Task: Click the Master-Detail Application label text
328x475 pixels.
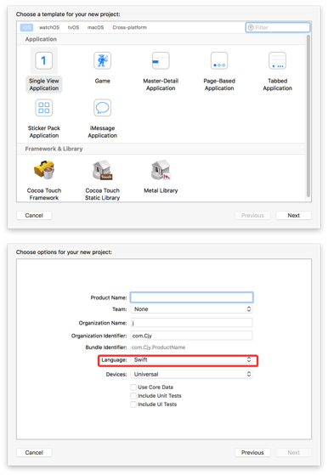Action: pyautogui.click(x=161, y=84)
